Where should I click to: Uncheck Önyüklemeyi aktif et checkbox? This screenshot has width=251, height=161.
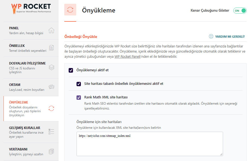pyautogui.click(x=71, y=70)
